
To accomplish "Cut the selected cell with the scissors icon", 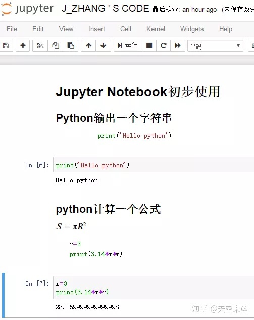I will pyautogui.click(x=40, y=46).
